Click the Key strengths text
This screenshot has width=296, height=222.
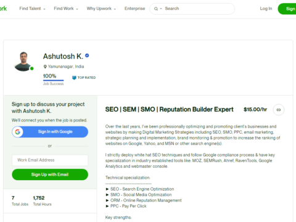click(x=118, y=218)
